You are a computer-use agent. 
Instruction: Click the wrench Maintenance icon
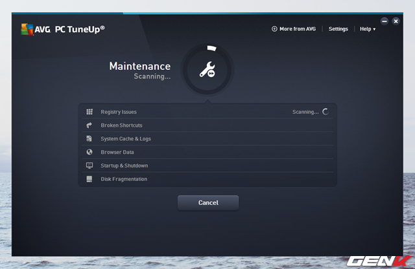(207, 70)
